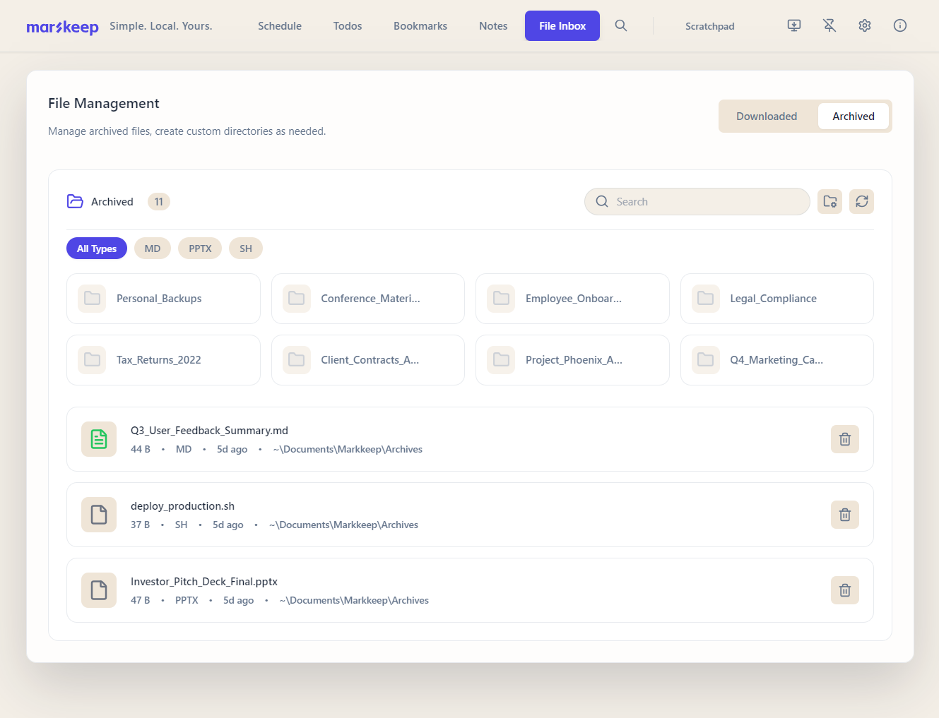Open the Tax_Returns_2022 folder card
Image resolution: width=939 pixels, height=718 pixels.
[163, 360]
